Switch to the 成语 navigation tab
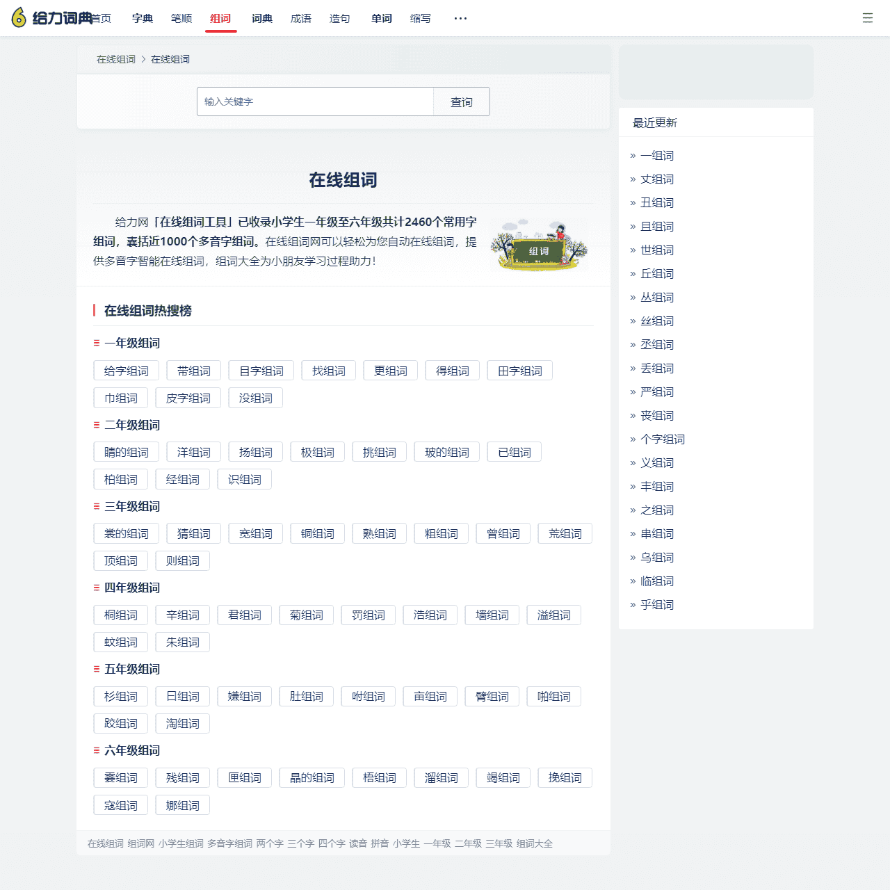890x890 pixels. 300,18
